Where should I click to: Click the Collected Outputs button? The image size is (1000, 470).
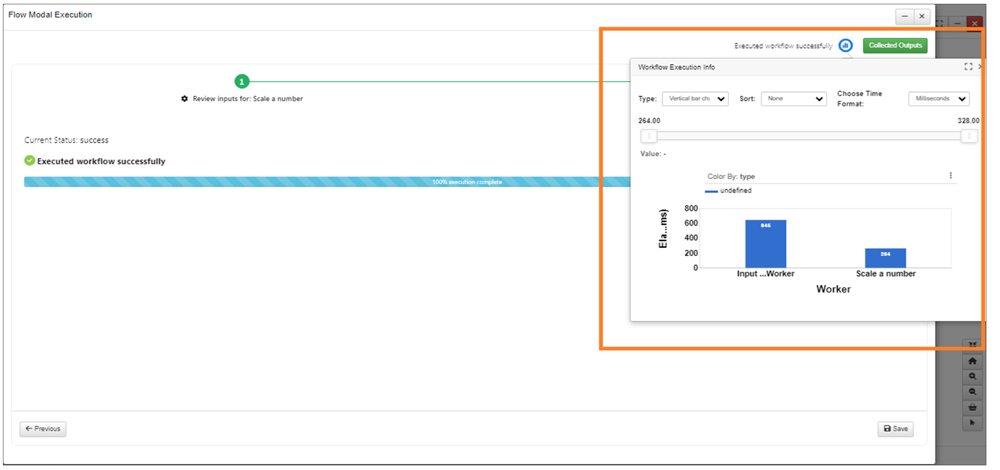895,45
